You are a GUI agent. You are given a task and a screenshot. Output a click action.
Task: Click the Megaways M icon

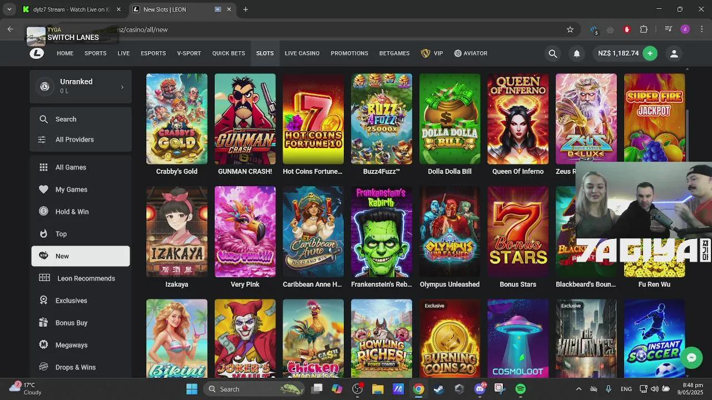coord(43,345)
